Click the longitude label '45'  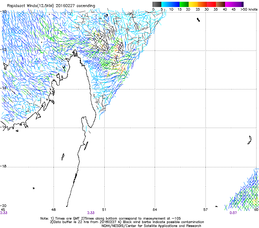(3, 210)
